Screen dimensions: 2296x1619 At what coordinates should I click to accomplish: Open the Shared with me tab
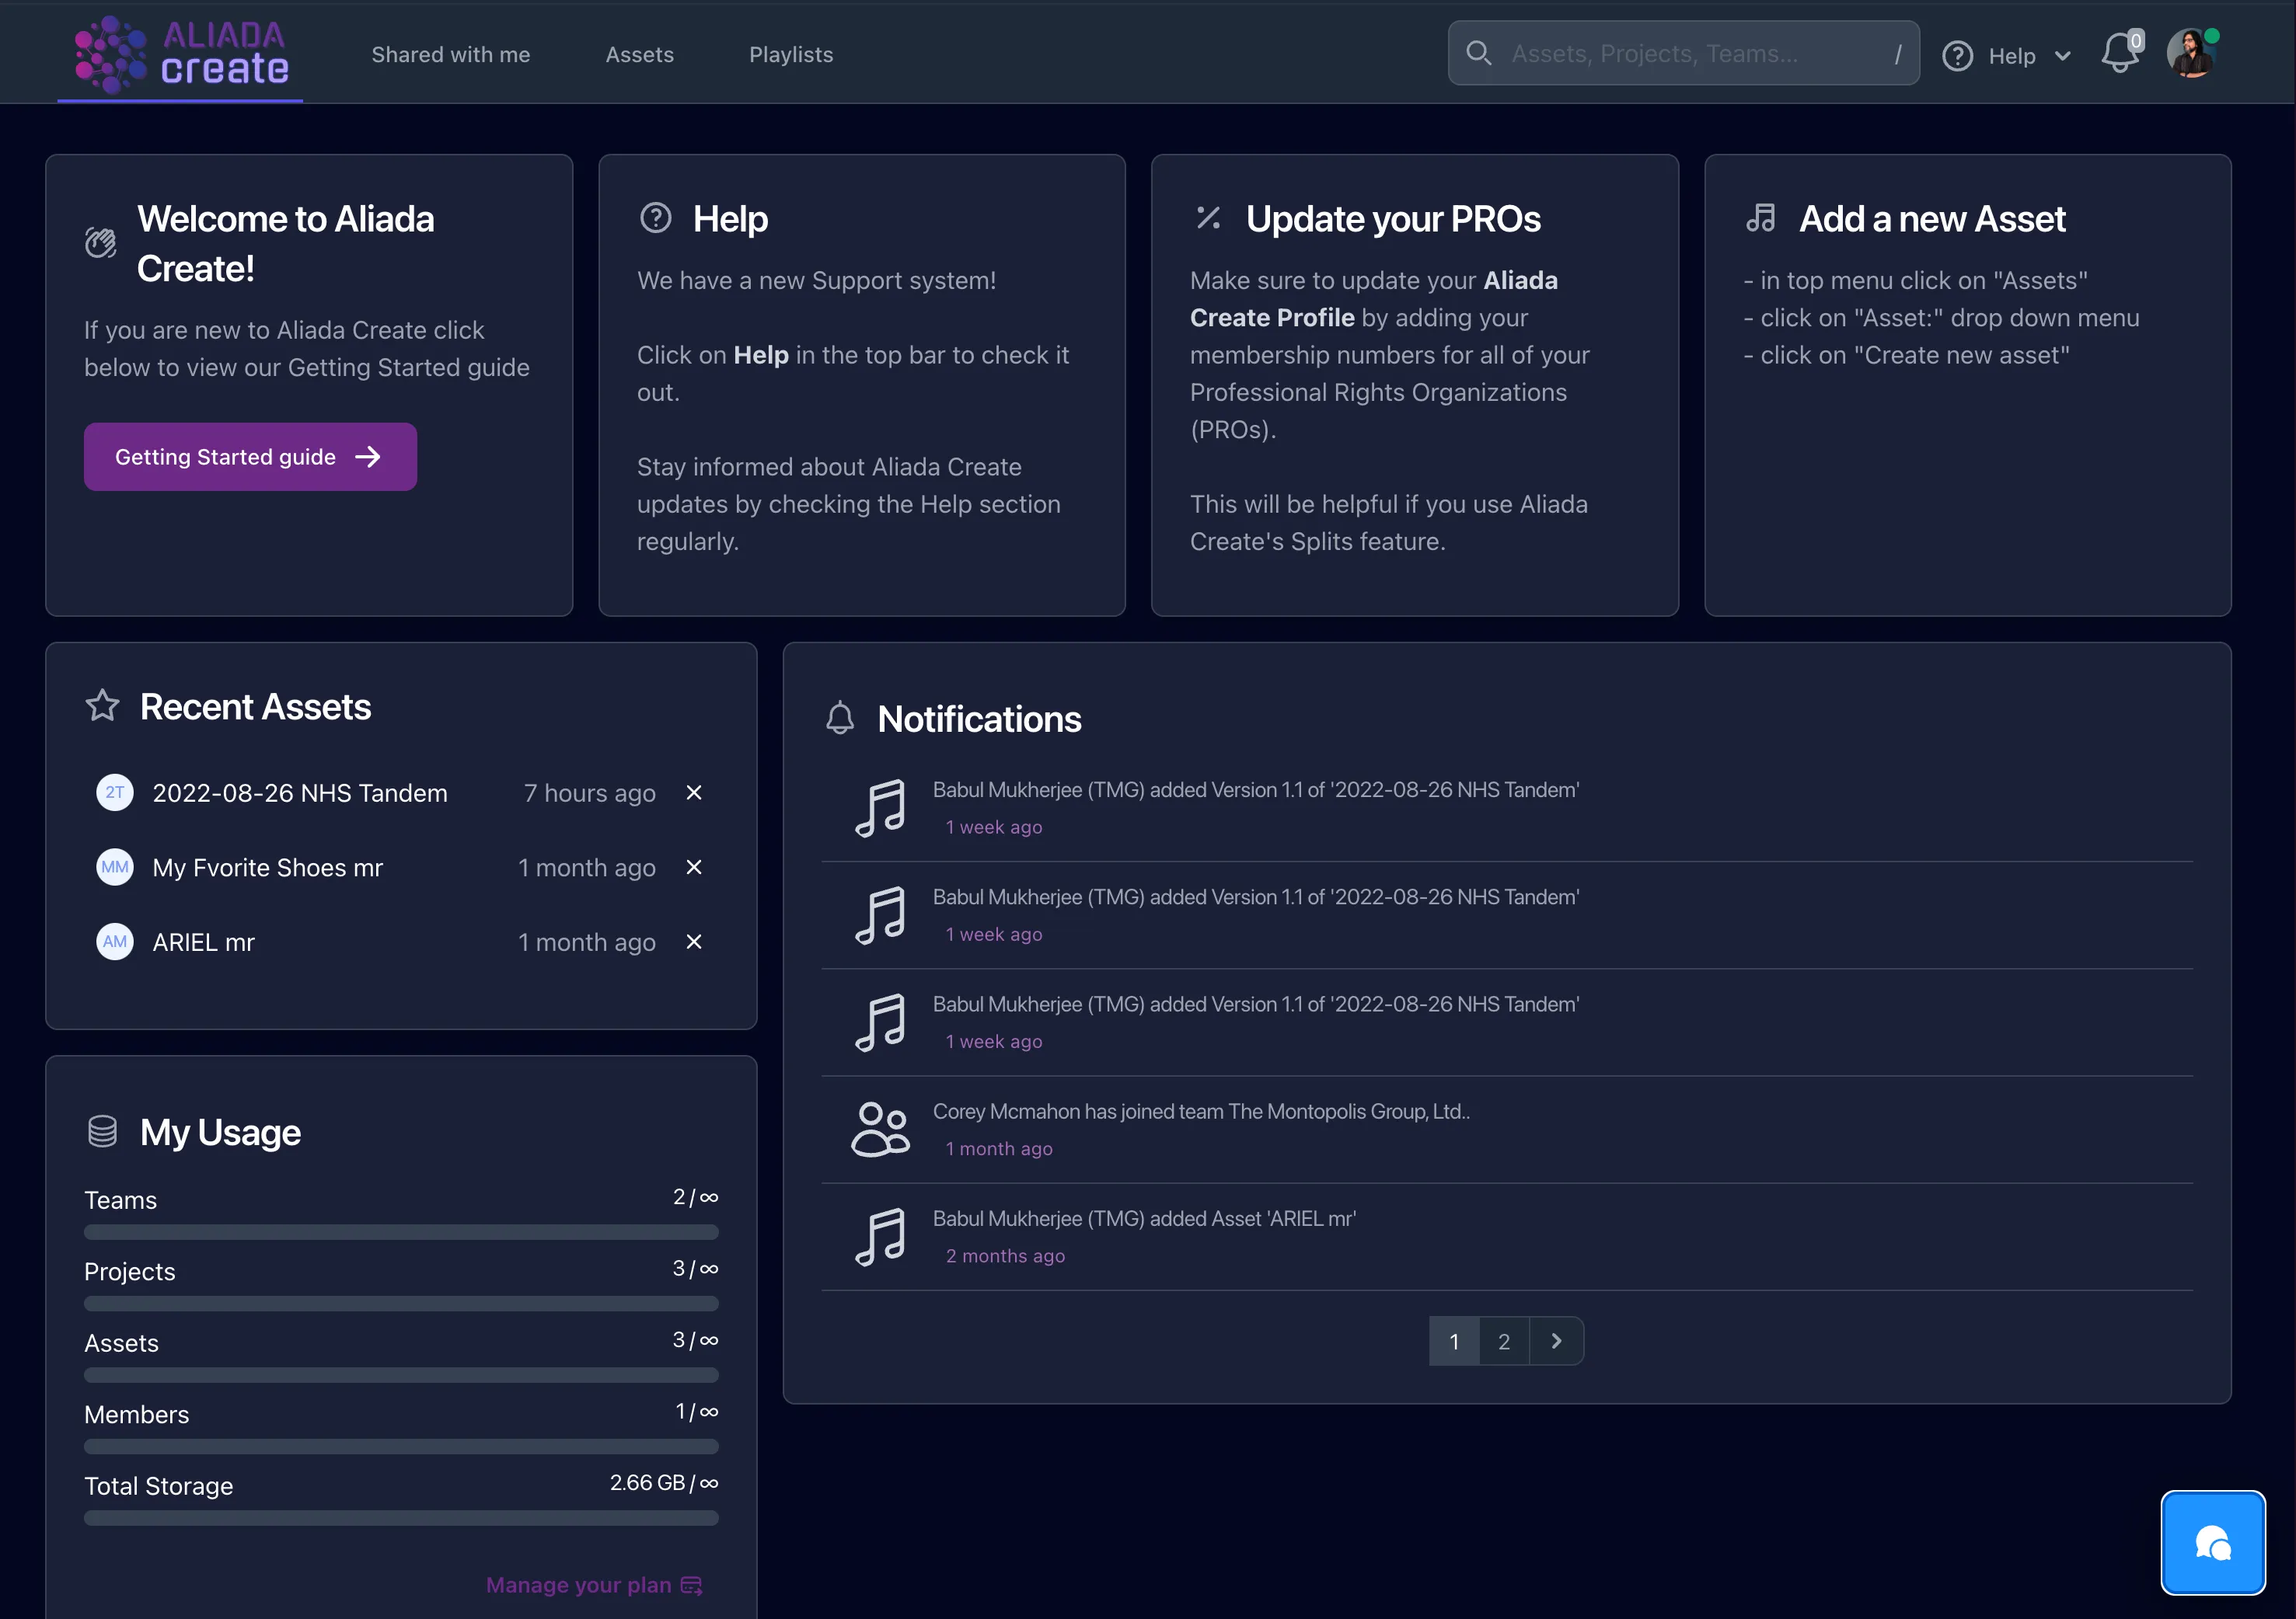click(x=451, y=55)
